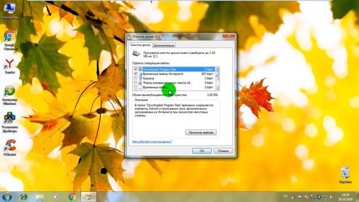This screenshot has height=202, width=359.
Task: Click the Temporary Internet Files row icon
Action: pyautogui.click(x=140, y=74)
